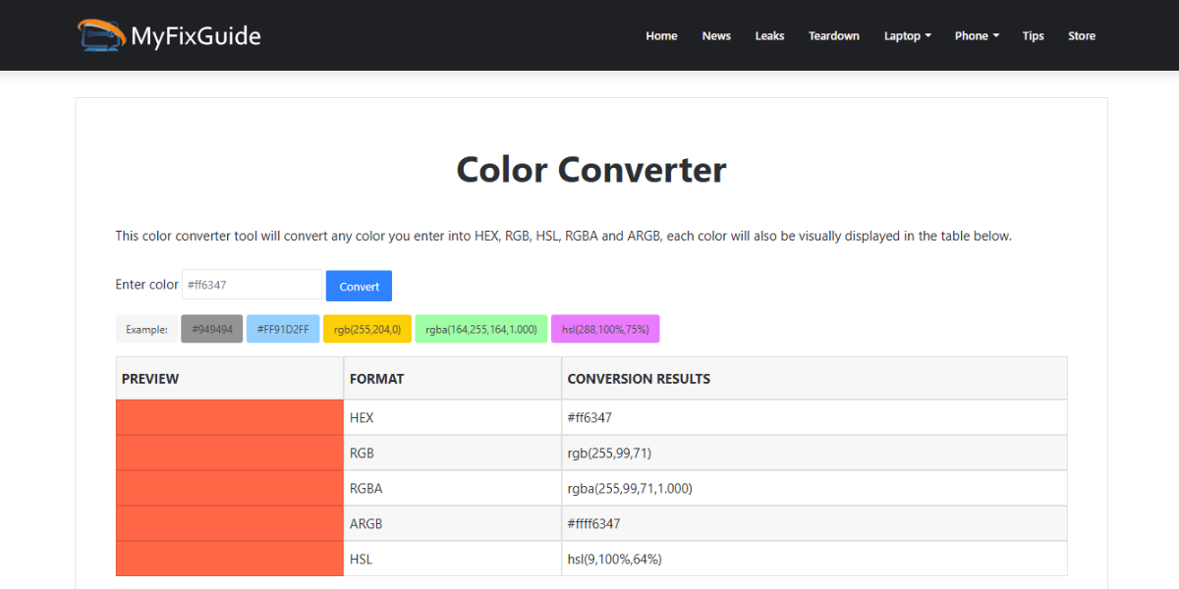Visit the Store page
Screen dimensions: 1179x589
pos(1081,35)
